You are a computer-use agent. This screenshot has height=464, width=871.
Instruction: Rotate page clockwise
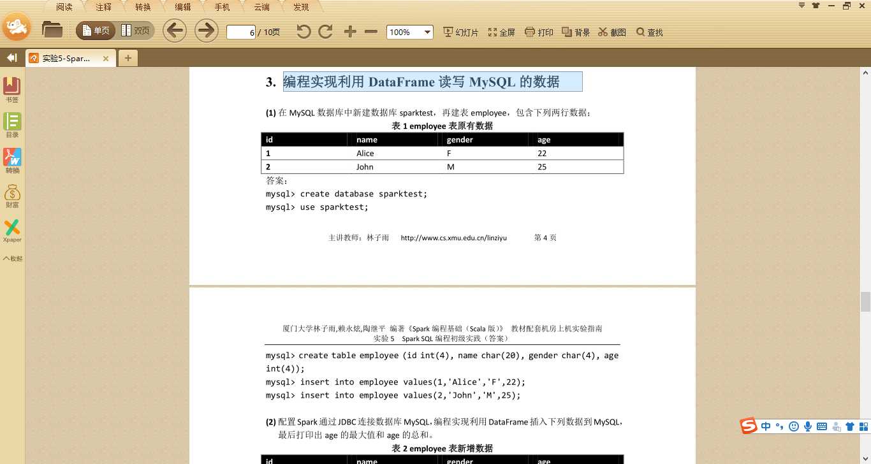[326, 31]
